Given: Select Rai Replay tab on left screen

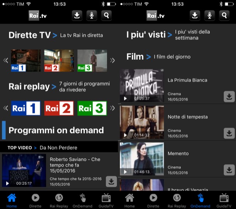Looking at the screenshot, I should tap(59, 201).
